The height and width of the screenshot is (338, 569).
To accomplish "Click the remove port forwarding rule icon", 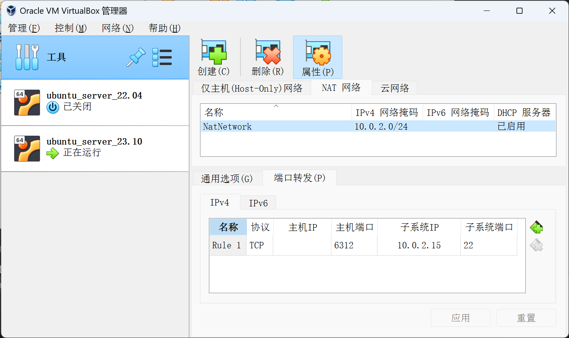I will click(536, 245).
